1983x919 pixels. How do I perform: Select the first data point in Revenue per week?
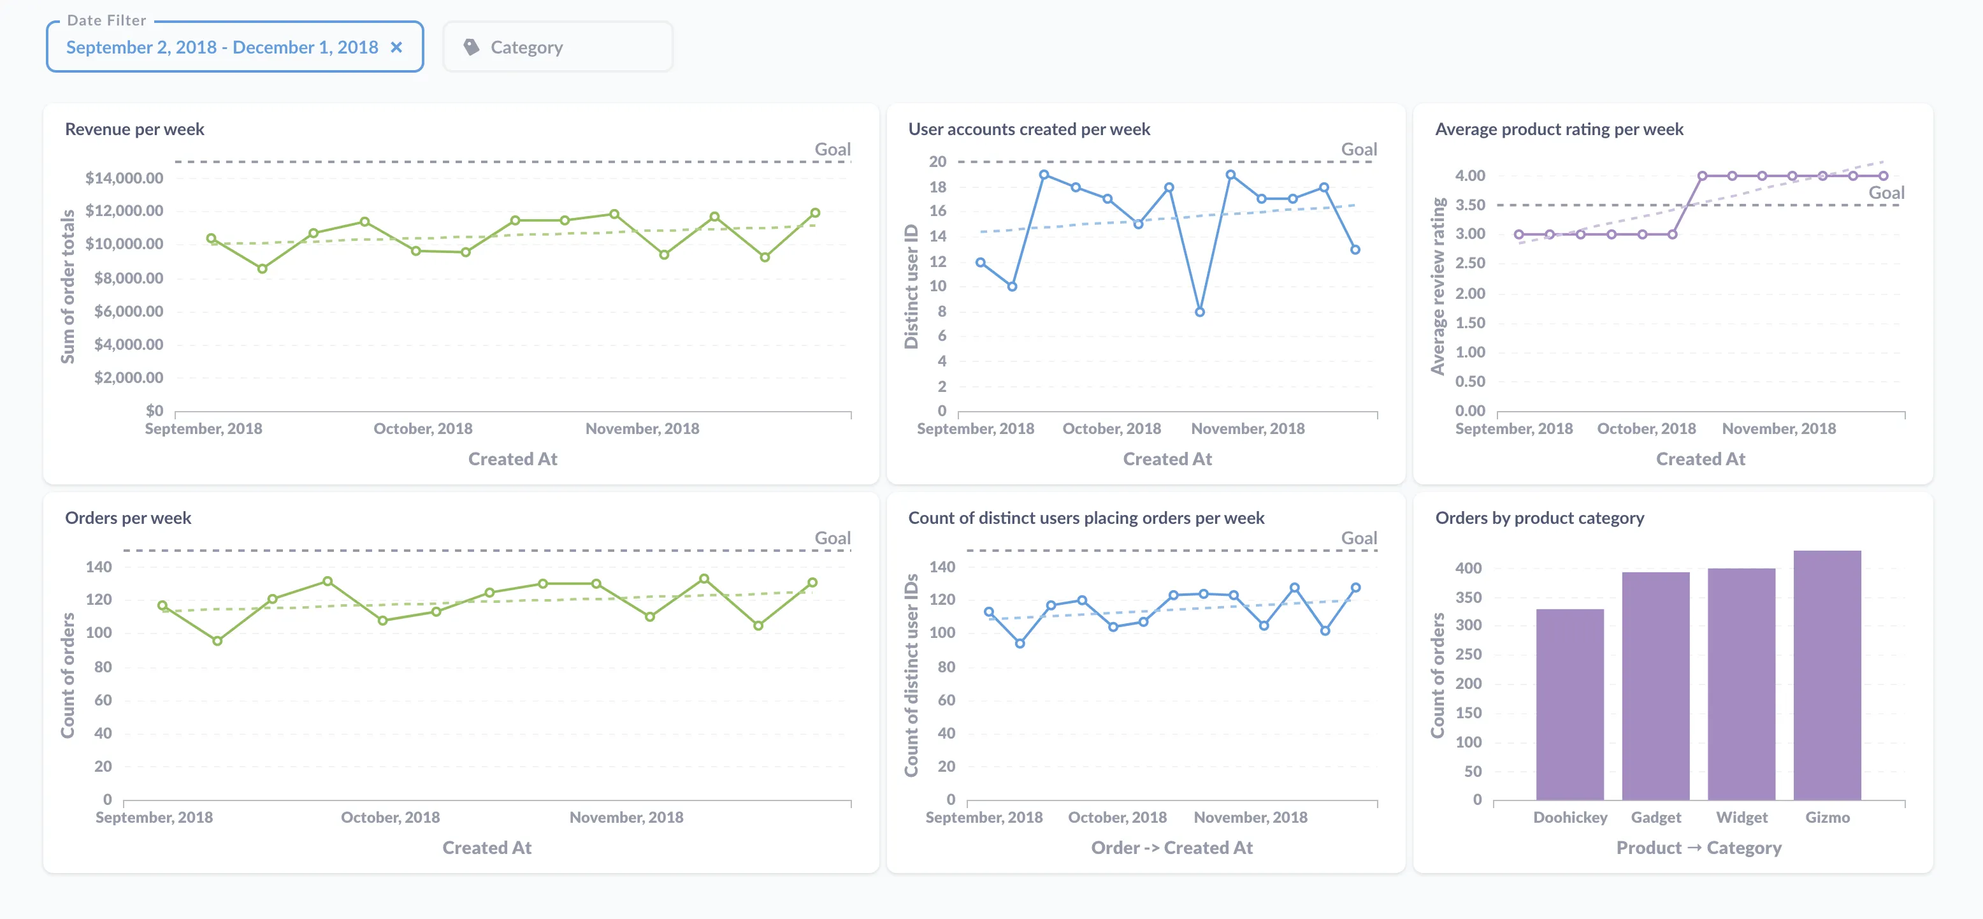click(212, 237)
